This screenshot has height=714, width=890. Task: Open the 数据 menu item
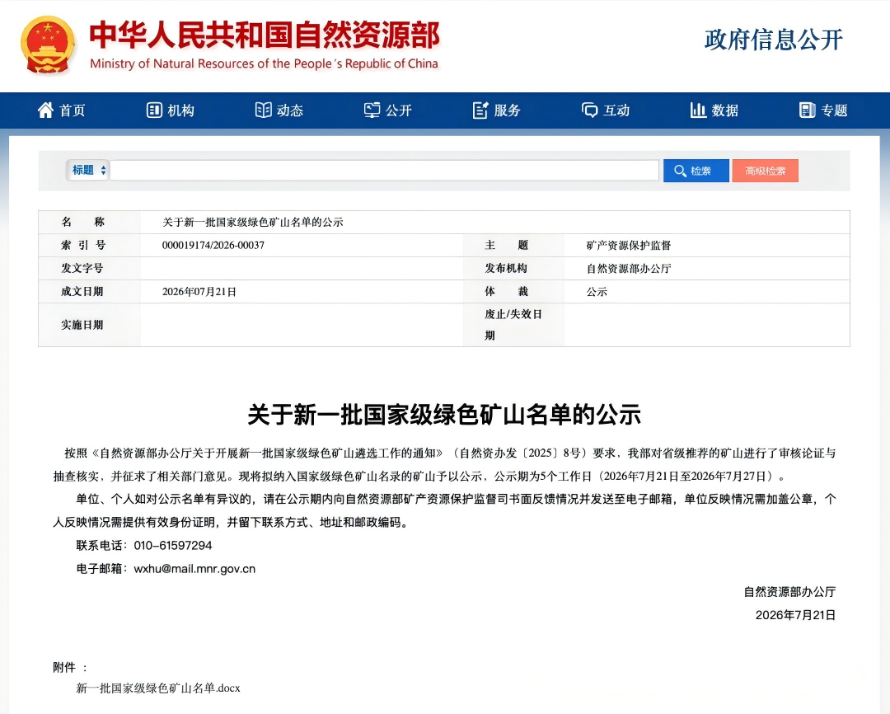pos(714,110)
